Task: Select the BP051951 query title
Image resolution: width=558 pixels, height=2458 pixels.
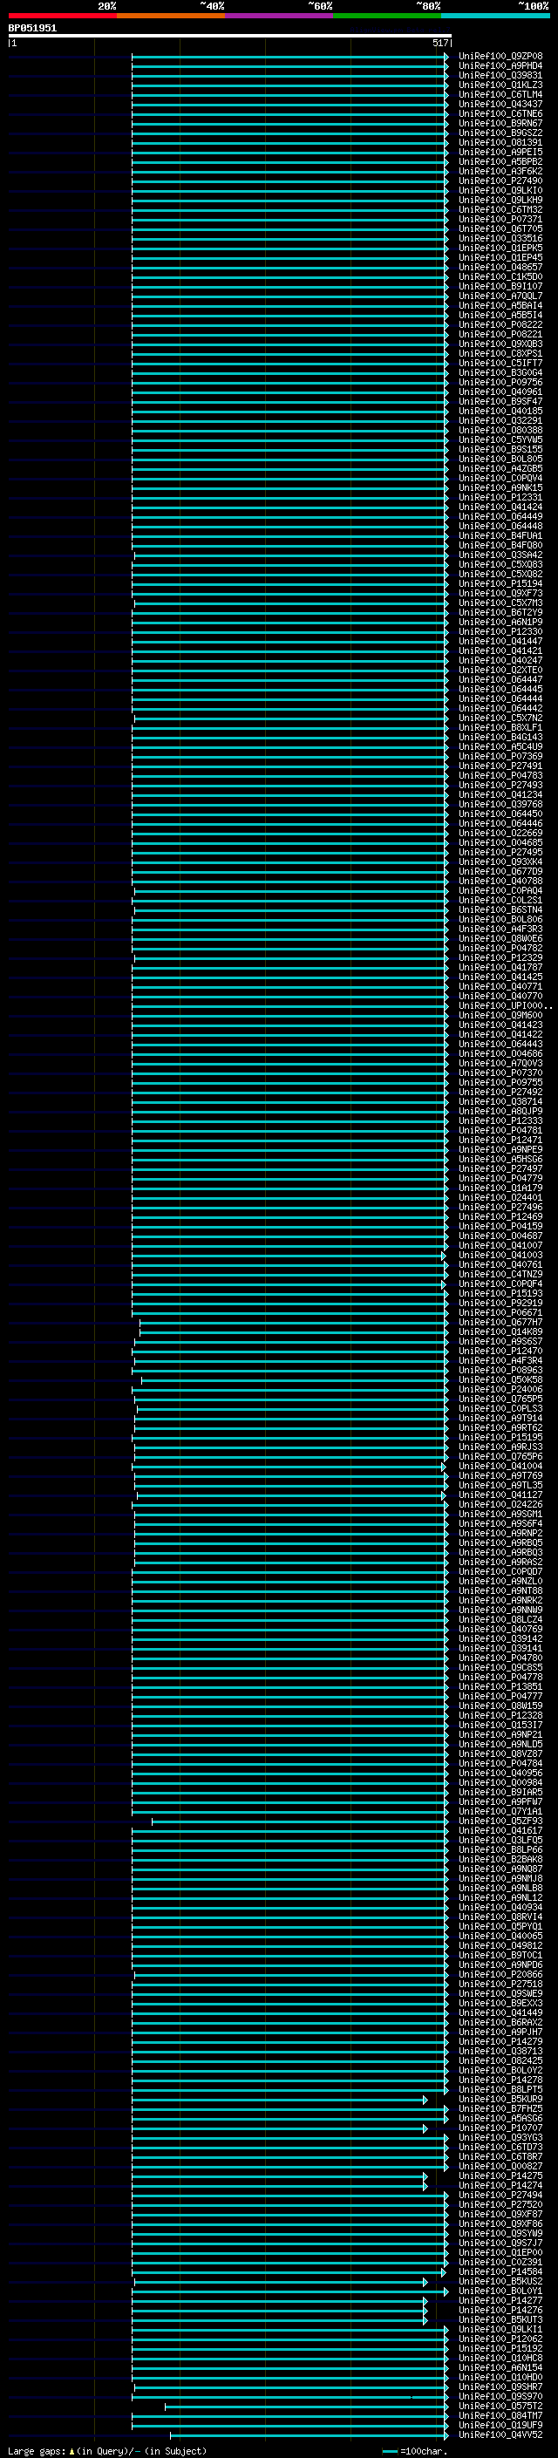Action: click(32, 29)
